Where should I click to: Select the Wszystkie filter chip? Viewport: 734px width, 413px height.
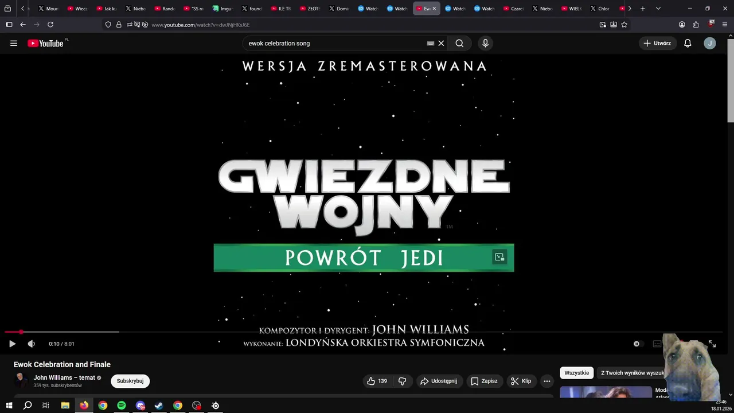pyautogui.click(x=576, y=373)
